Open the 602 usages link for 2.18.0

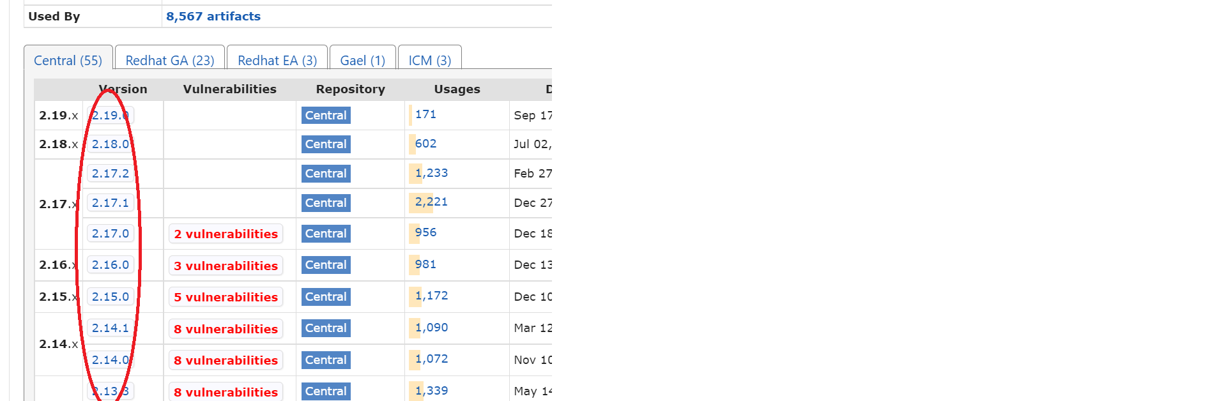(x=425, y=143)
